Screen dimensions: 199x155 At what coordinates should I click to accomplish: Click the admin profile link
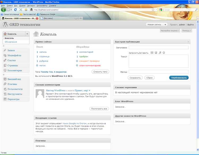tap(182, 25)
